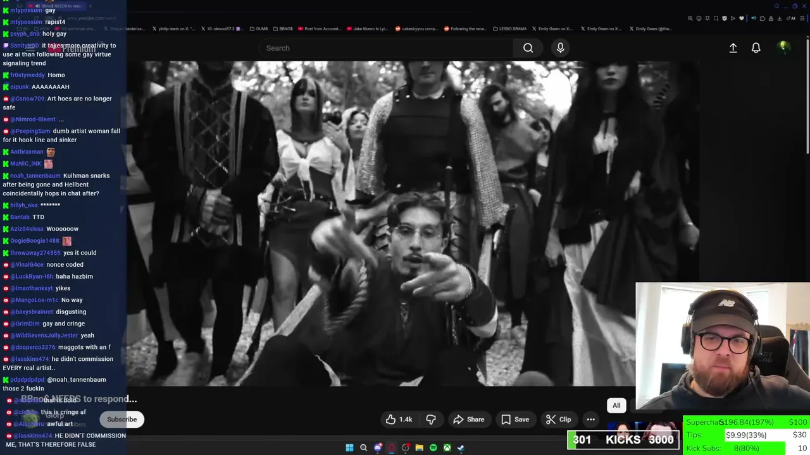This screenshot has height=455, width=810.
Task: Click the YouTube search magnifier button
Action: tap(528, 48)
